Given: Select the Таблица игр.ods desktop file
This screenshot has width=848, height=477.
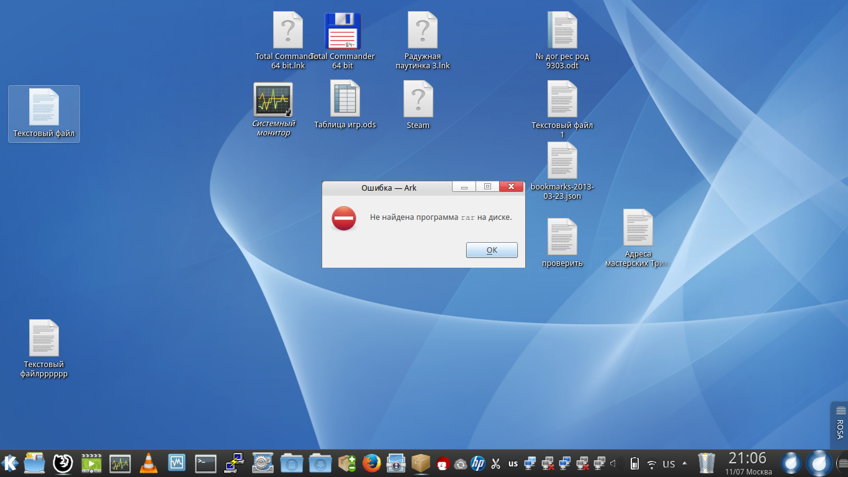Looking at the screenshot, I should 345,106.
